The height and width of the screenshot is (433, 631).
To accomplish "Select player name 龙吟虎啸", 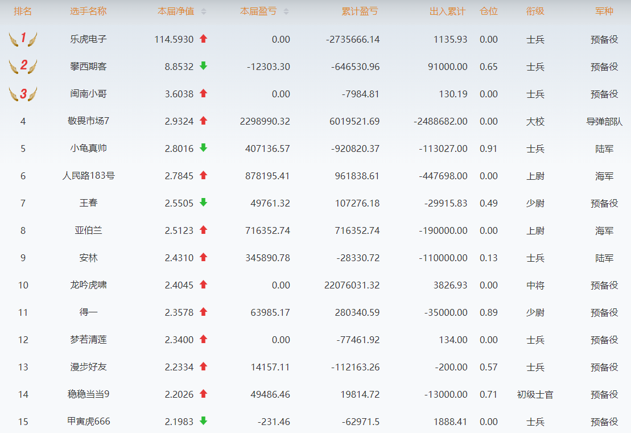I will [x=89, y=285].
